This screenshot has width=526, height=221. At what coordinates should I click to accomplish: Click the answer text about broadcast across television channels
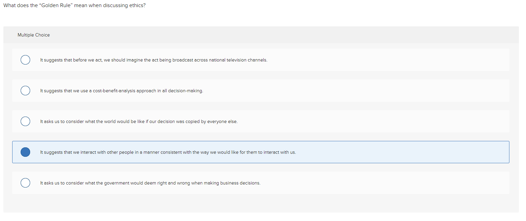point(154,60)
